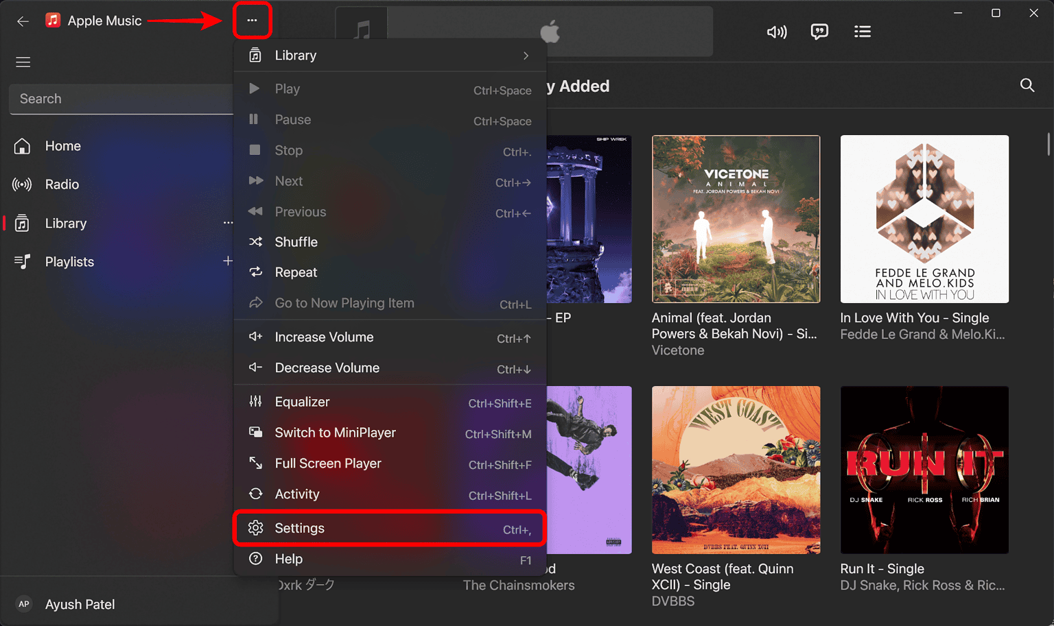
Task: Create a new playlist with plus icon
Action: 228,261
